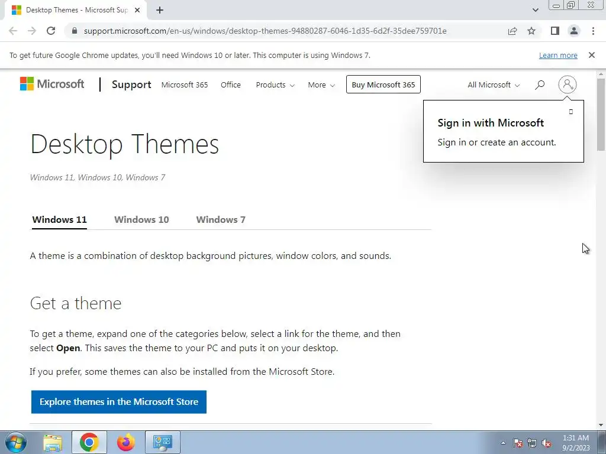606x454 pixels.
Task: Open Chrome three-dot menu
Action: [593, 31]
